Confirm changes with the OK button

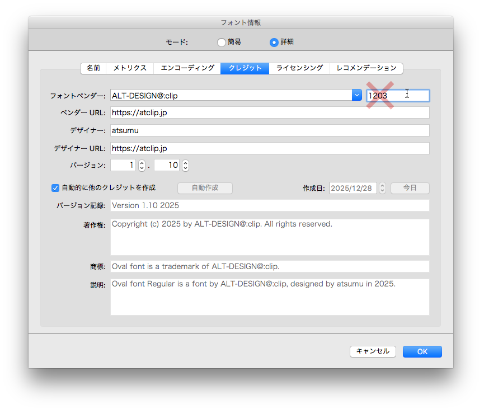[x=422, y=351]
